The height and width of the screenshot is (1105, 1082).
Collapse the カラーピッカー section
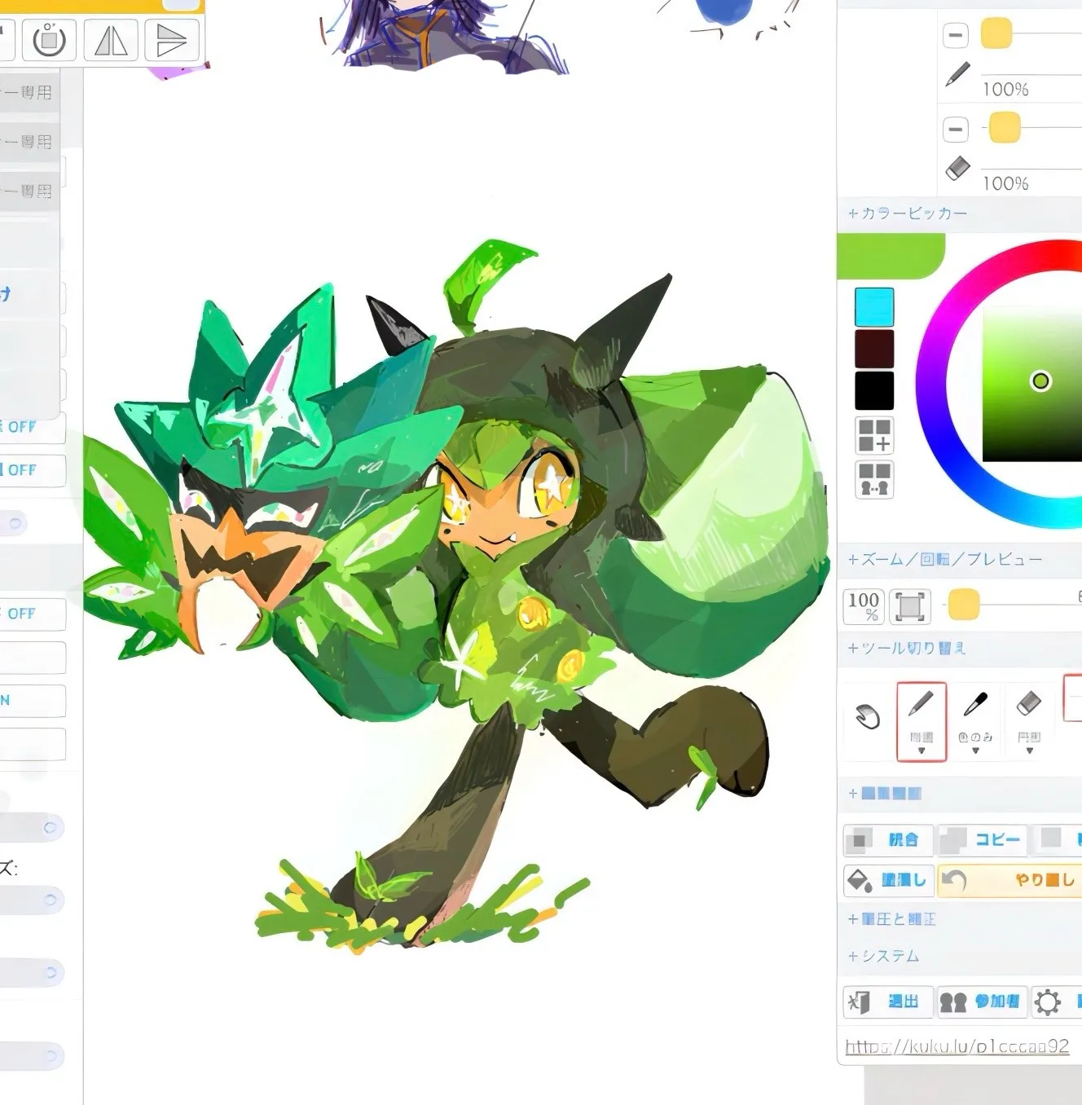point(907,214)
